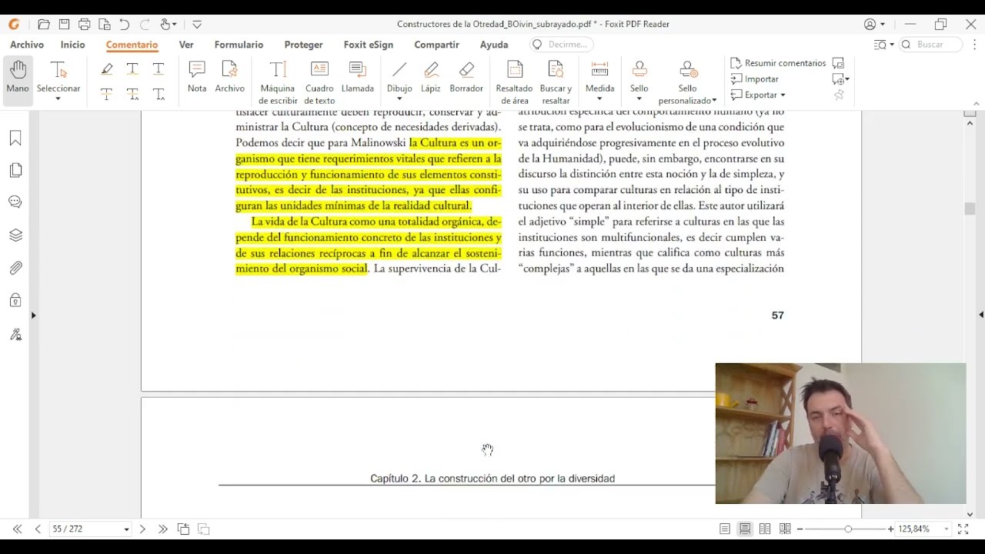Toggle fullscreen mode in status bar
Screen dimensions: 985x554
point(963,529)
